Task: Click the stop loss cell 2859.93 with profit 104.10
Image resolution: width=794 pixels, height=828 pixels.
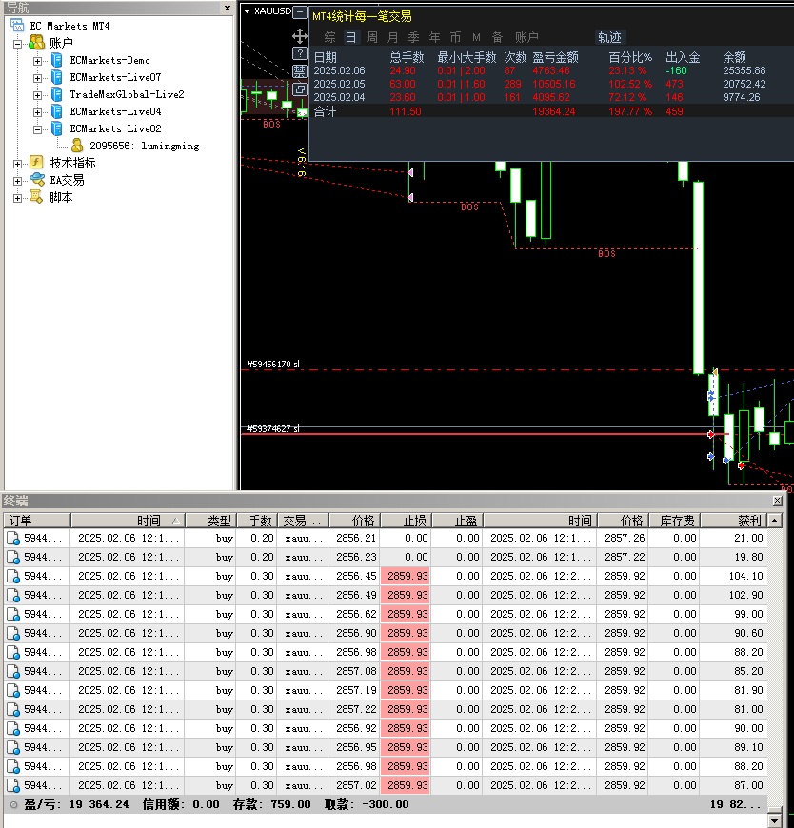Action: (x=407, y=576)
